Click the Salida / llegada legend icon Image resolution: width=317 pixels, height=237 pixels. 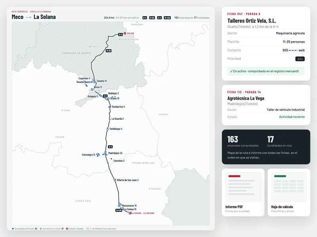coord(67,229)
